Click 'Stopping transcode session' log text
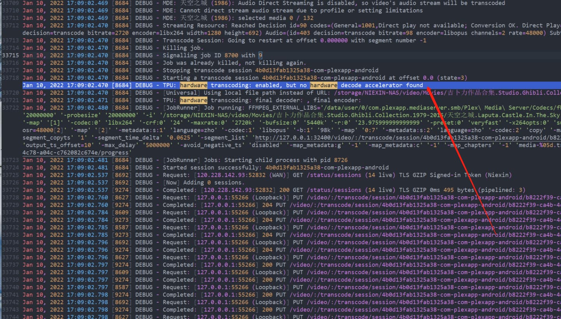 point(207,70)
